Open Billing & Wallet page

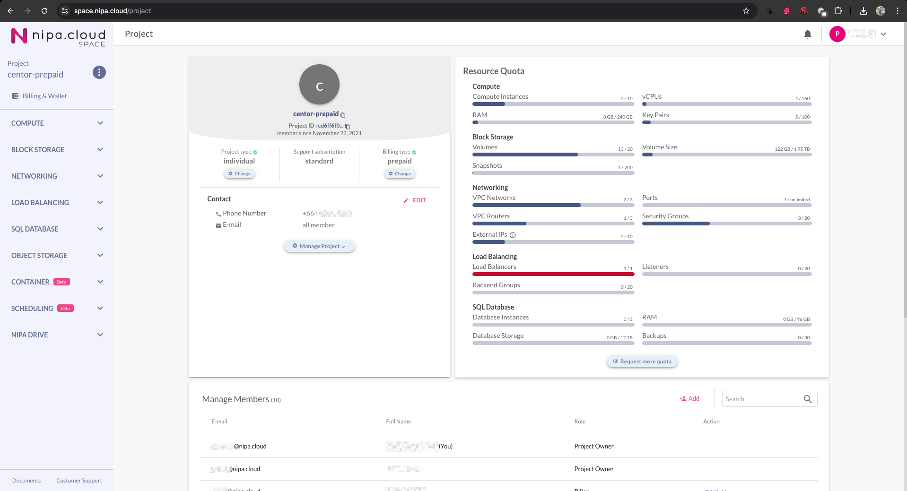click(x=44, y=96)
